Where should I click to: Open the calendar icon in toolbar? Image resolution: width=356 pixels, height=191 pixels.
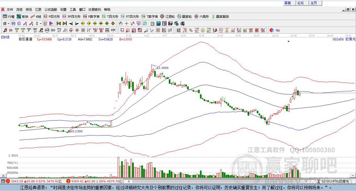pyautogui.click(x=152, y=24)
